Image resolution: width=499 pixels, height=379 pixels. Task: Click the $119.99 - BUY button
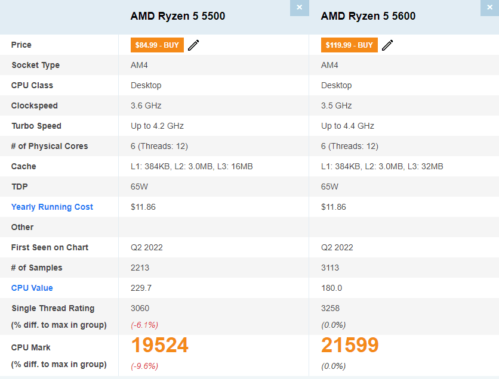(x=349, y=45)
